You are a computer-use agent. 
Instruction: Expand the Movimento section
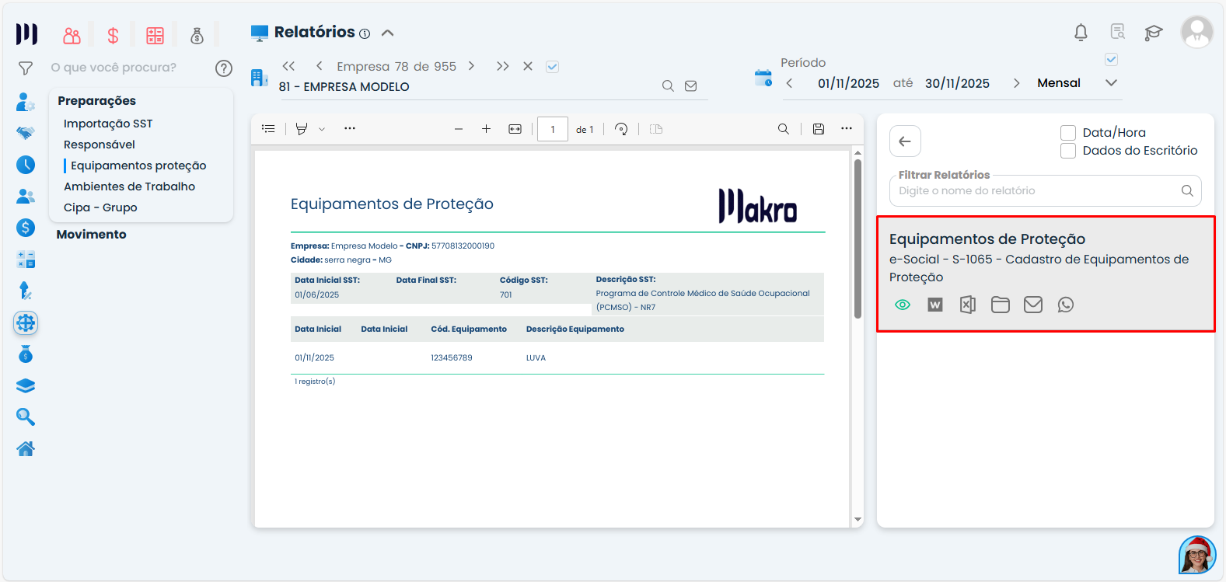(x=91, y=235)
